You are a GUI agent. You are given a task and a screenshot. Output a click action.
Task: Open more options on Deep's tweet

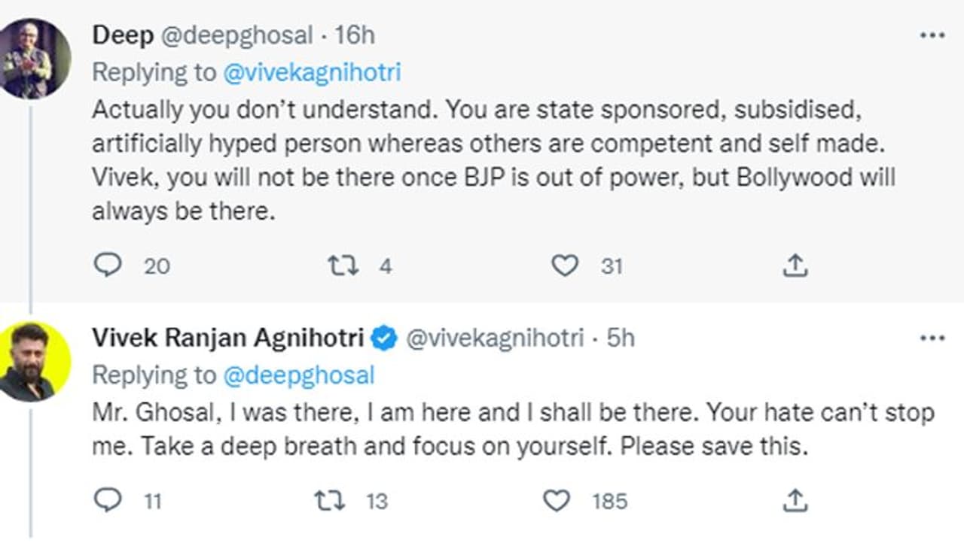coord(932,35)
